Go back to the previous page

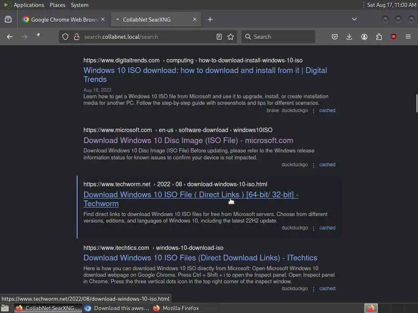[10, 37]
